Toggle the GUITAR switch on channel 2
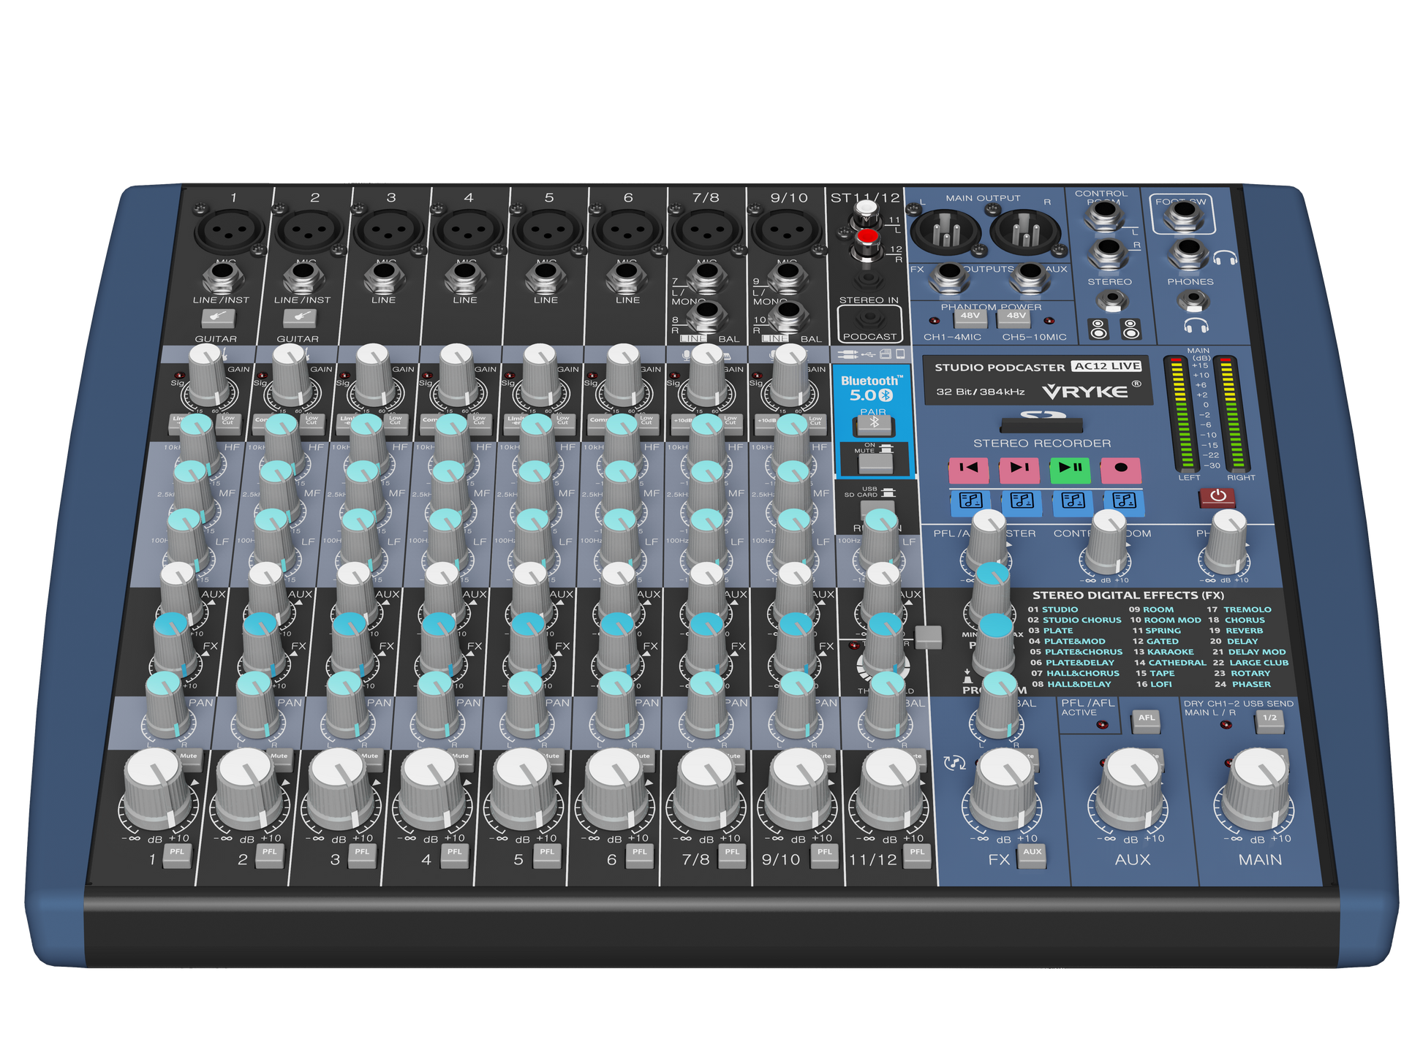Screen dimensions: 1423x1061 [300, 319]
